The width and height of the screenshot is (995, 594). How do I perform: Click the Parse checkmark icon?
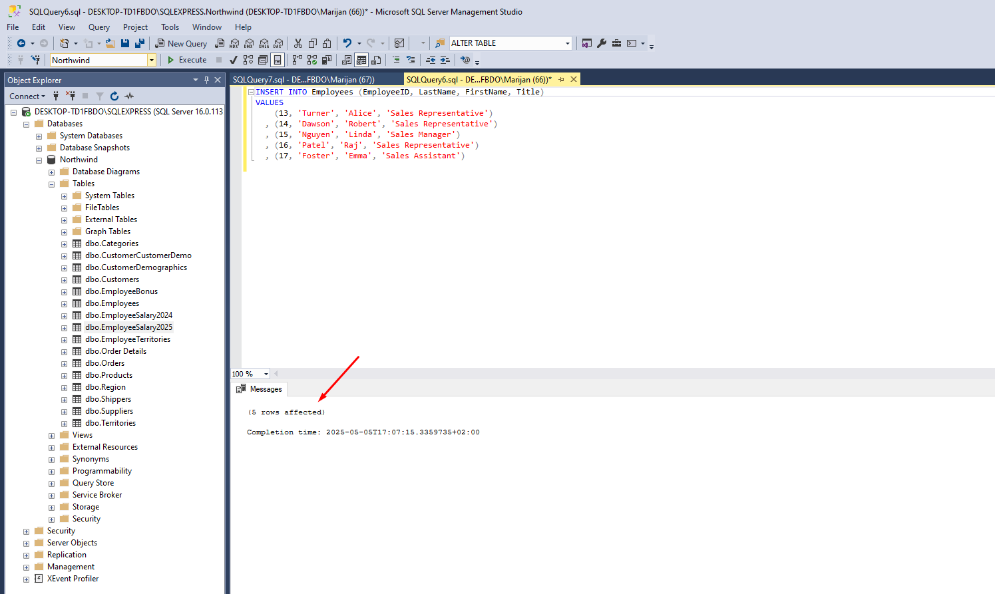coord(234,60)
